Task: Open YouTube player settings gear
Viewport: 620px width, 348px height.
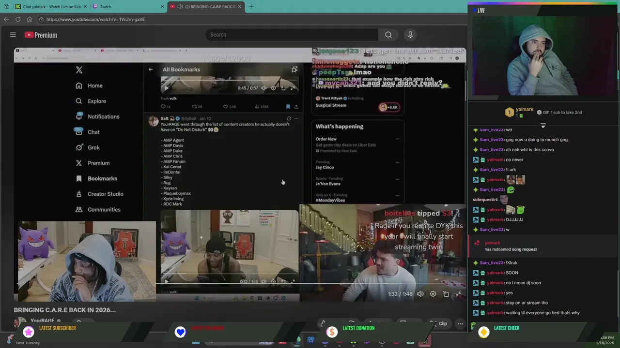Action: tap(433, 294)
